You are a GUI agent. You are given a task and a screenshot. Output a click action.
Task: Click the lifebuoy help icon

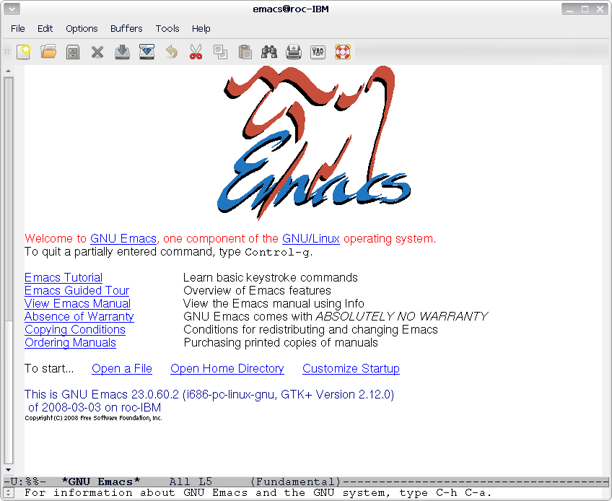tap(343, 51)
